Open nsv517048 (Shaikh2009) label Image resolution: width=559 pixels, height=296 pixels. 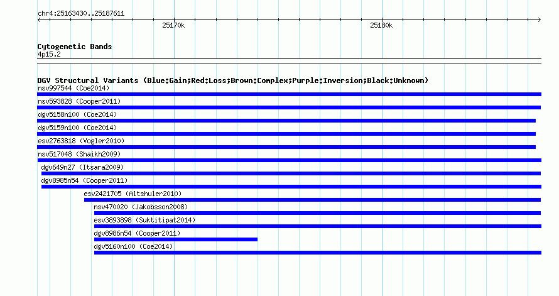pyautogui.click(x=79, y=154)
